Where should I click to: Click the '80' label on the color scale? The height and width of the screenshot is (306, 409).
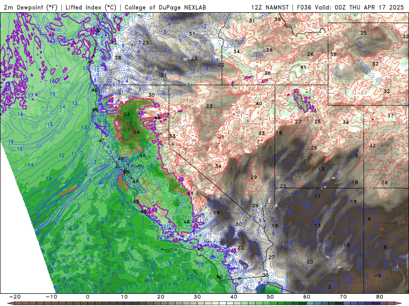click(380, 297)
